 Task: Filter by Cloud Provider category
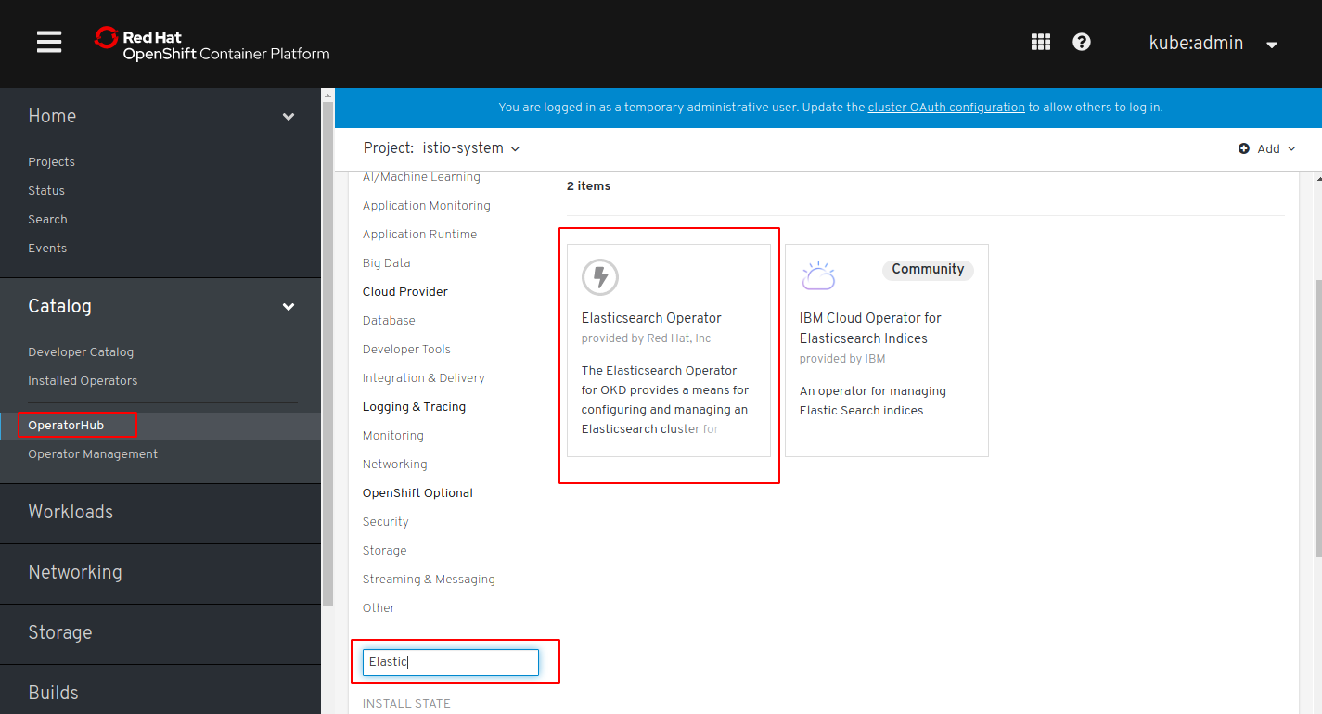(x=405, y=291)
